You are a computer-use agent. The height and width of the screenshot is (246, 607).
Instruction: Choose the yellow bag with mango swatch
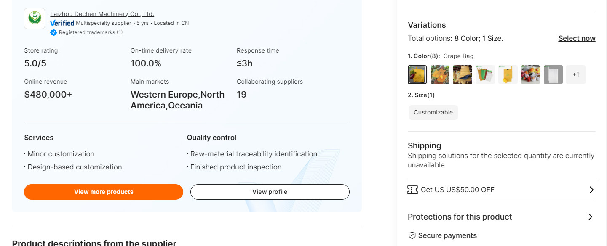508,75
